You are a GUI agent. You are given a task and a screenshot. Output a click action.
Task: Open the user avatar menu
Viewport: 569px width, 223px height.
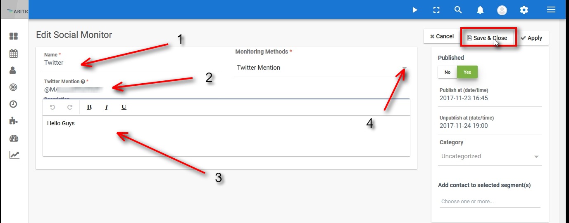(502, 10)
